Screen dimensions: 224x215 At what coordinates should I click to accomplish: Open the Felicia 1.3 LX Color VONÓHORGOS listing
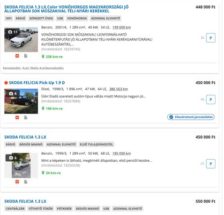66,9
